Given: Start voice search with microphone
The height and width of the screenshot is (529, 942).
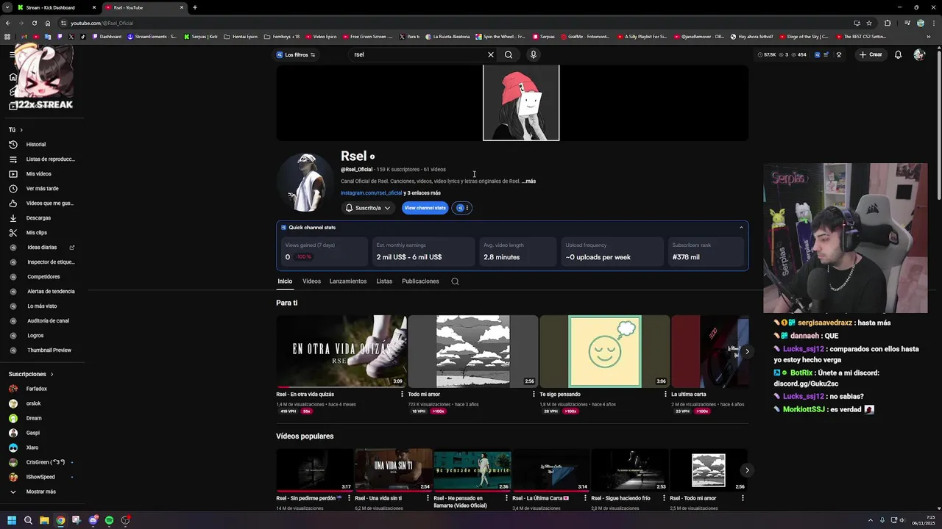Looking at the screenshot, I should (534, 54).
